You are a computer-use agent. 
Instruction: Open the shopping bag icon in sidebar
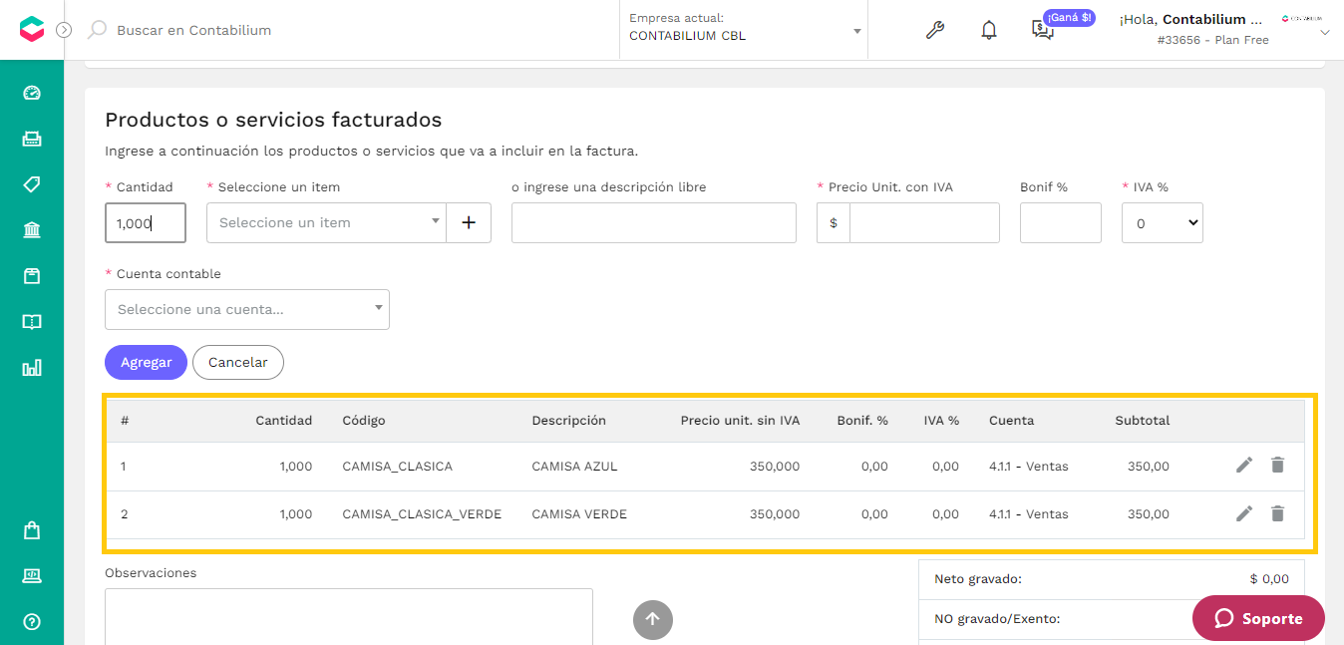point(32,530)
